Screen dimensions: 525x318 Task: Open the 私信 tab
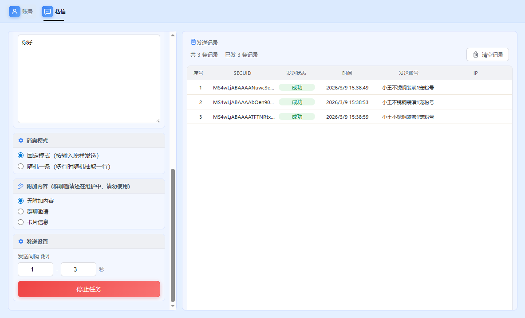pyautogui.click(x=60, y=12)
